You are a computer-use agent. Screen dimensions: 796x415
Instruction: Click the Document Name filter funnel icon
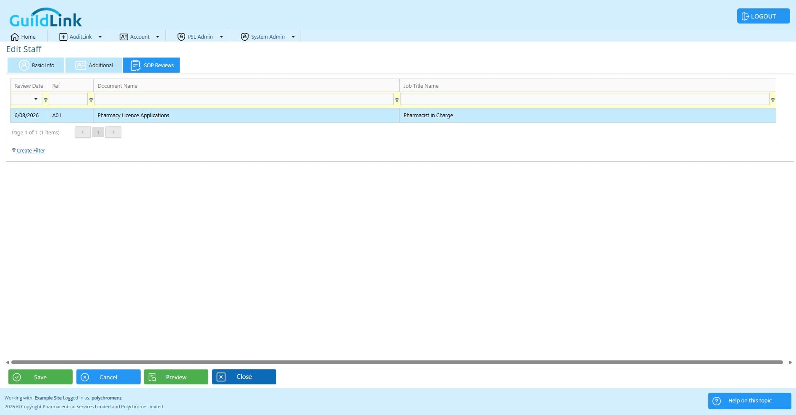click(397, 100)
